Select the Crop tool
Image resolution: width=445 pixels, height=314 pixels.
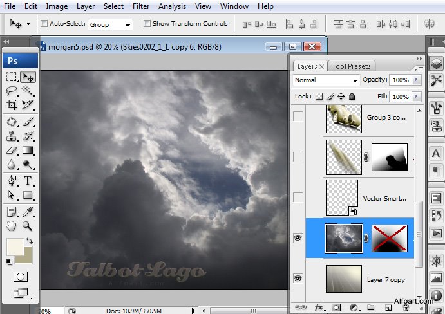click(x=12, y=105)
